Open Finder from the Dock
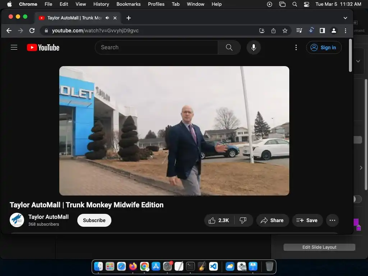 coord(98,267)
